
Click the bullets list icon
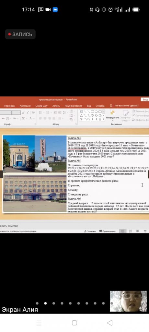tap(41, 113)
